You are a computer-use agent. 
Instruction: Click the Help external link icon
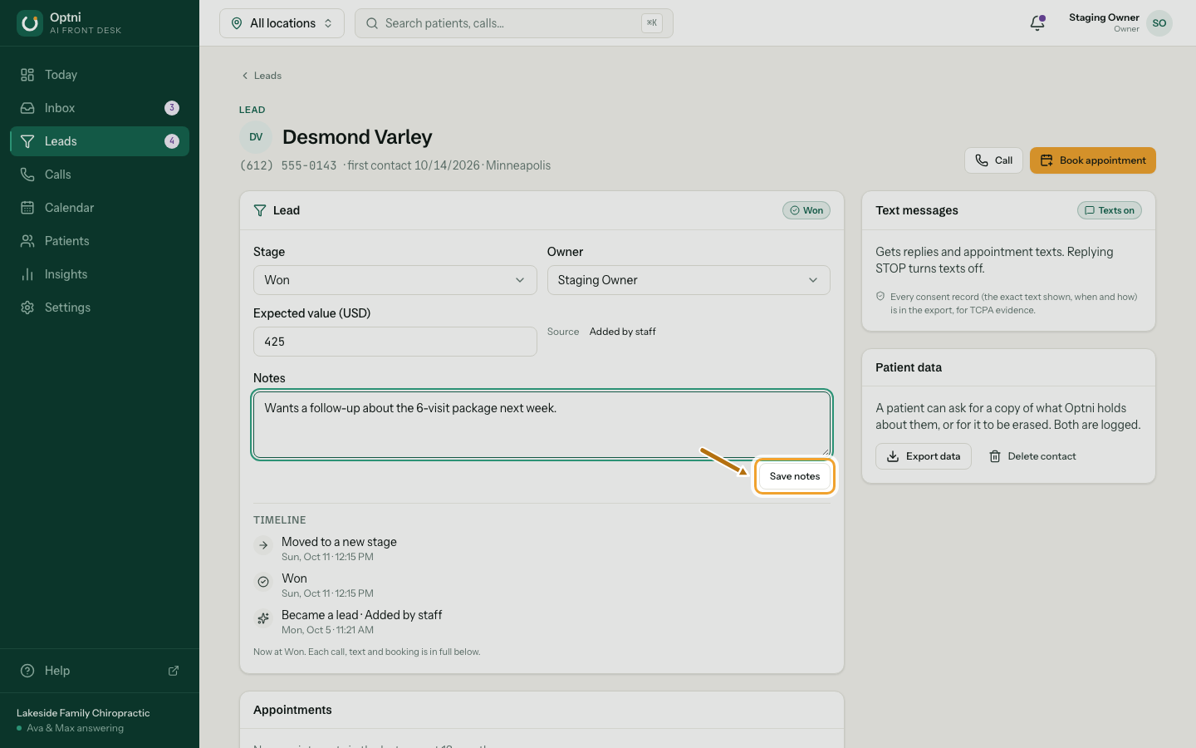pos(174,671)
